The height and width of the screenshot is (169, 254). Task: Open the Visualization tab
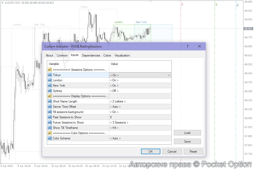tap(122, 55)
